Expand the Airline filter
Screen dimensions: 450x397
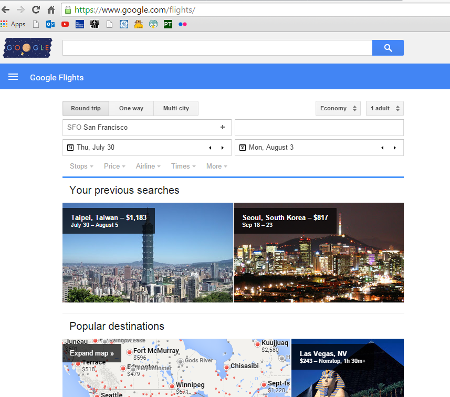148,166
